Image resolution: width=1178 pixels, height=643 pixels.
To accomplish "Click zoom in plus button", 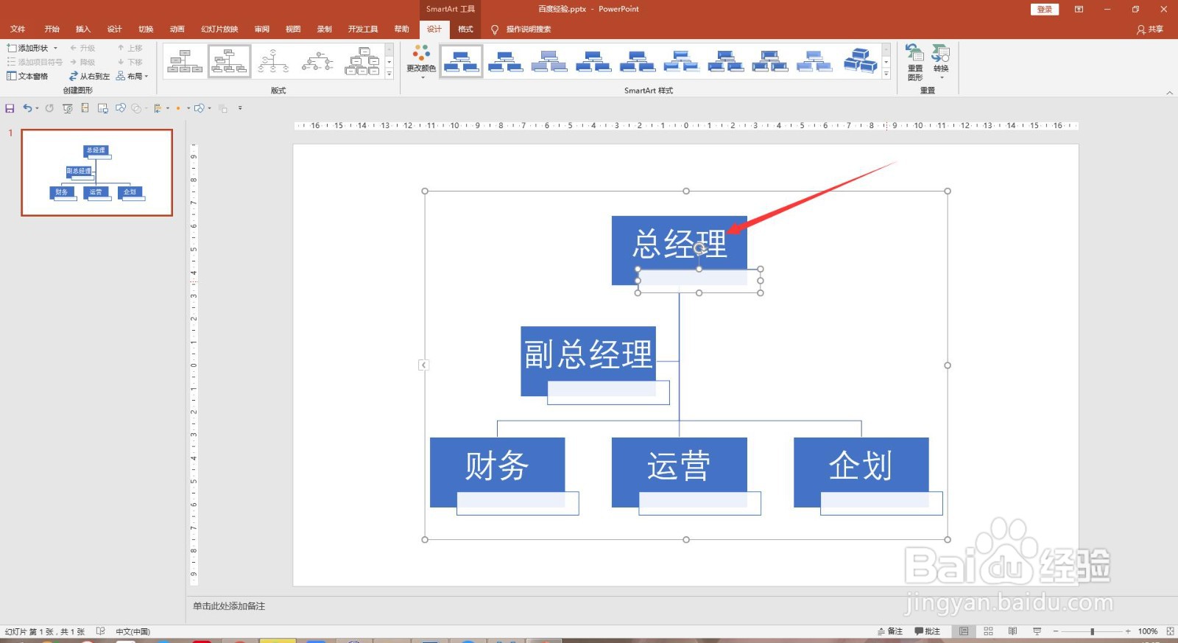I will point(1127,631).
